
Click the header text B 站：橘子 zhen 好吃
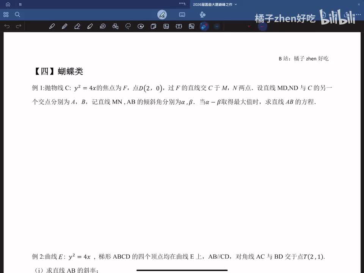coord(304,58)
